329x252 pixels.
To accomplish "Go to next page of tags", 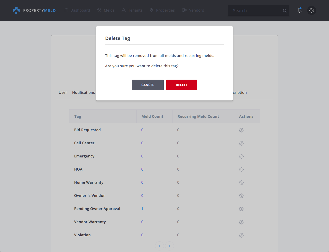I will 169,246.
